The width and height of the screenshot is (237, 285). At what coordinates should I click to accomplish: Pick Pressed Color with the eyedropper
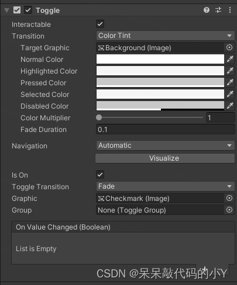click(230, 82)
